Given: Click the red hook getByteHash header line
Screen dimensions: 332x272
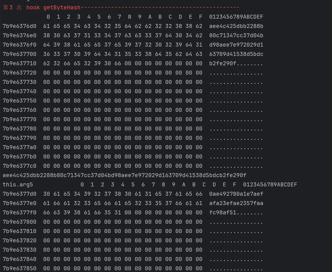Looking at the screenshot, I should click(x=121, y=8).
